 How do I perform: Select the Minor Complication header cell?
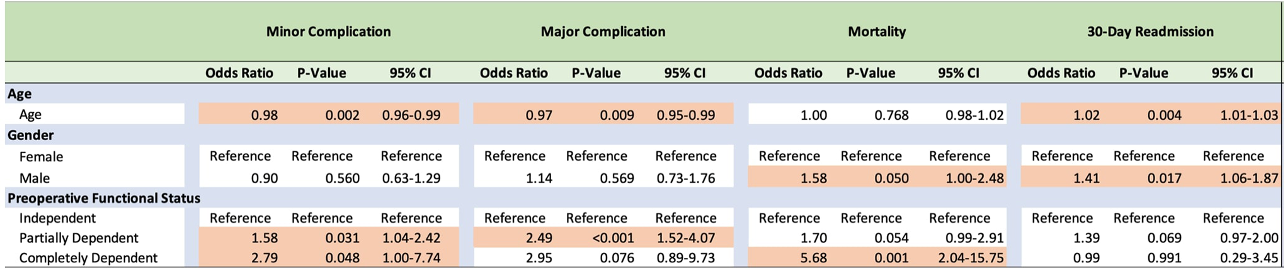click(328, 32)
